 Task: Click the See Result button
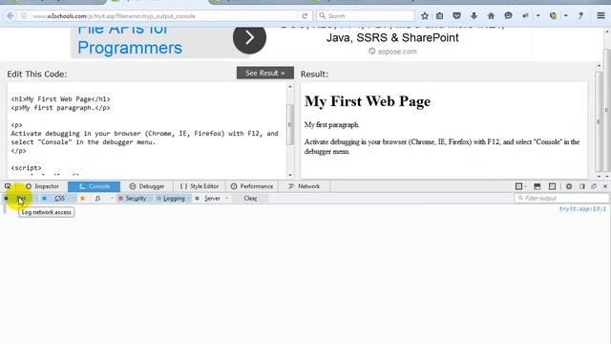265,73
